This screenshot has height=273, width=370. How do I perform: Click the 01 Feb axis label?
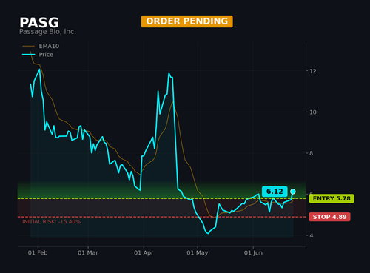[x=38, y=253]
